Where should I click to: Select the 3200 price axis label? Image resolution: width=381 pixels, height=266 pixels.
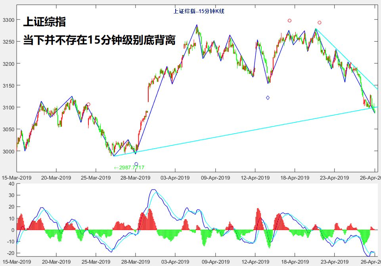point(8,64)
